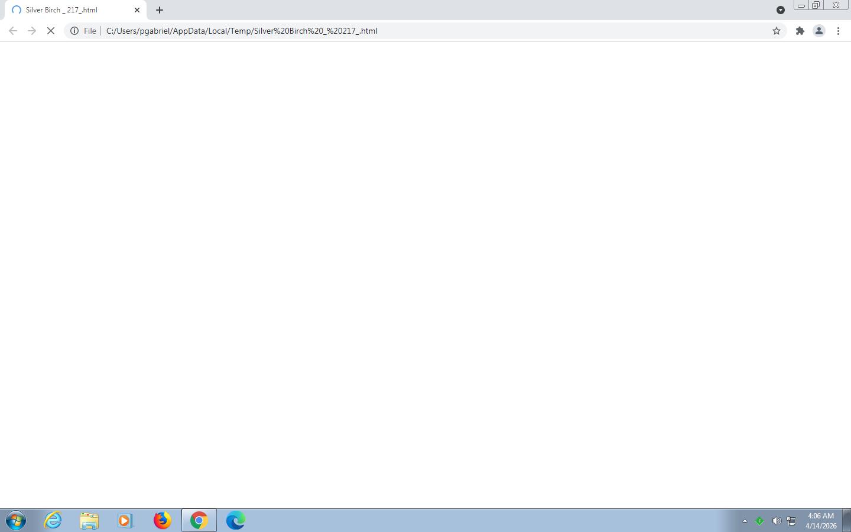Click the taskbar clock showing 4:06 AM
Screen dimensions: 851x532
pos(821,521)
